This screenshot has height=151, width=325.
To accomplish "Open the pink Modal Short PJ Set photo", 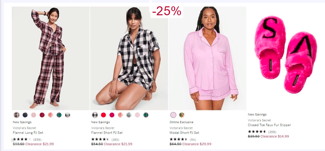I will click(207, 58).
